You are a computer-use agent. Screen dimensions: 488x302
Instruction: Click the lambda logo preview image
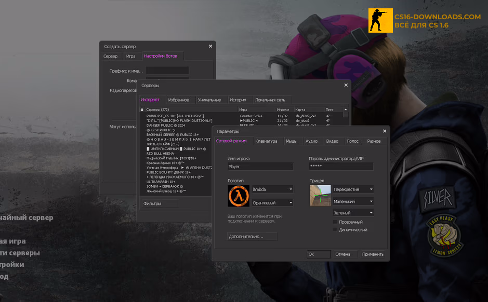tap(239, 196)
